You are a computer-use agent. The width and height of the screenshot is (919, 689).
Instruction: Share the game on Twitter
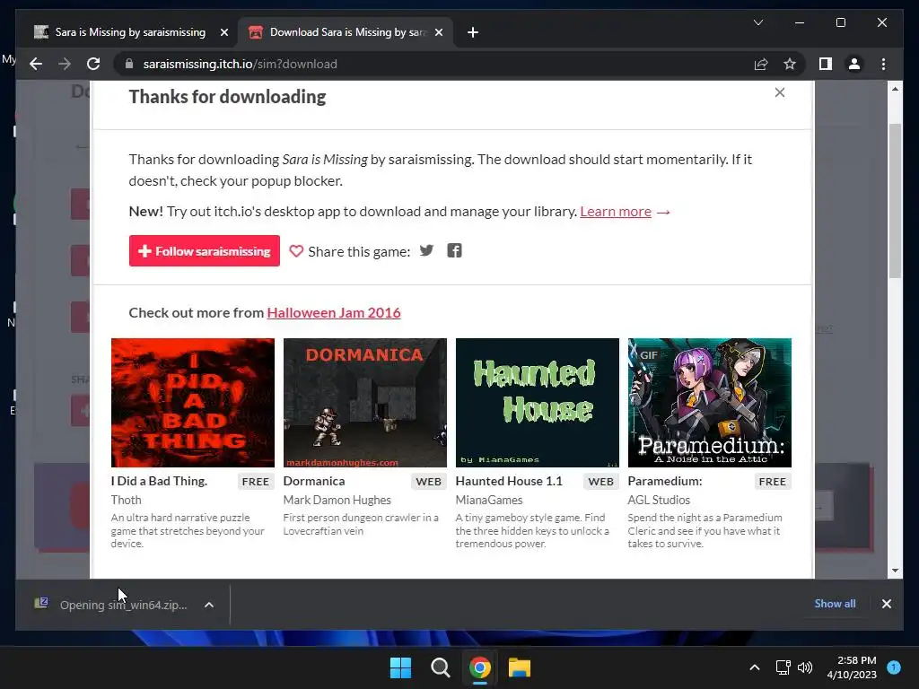426,251
